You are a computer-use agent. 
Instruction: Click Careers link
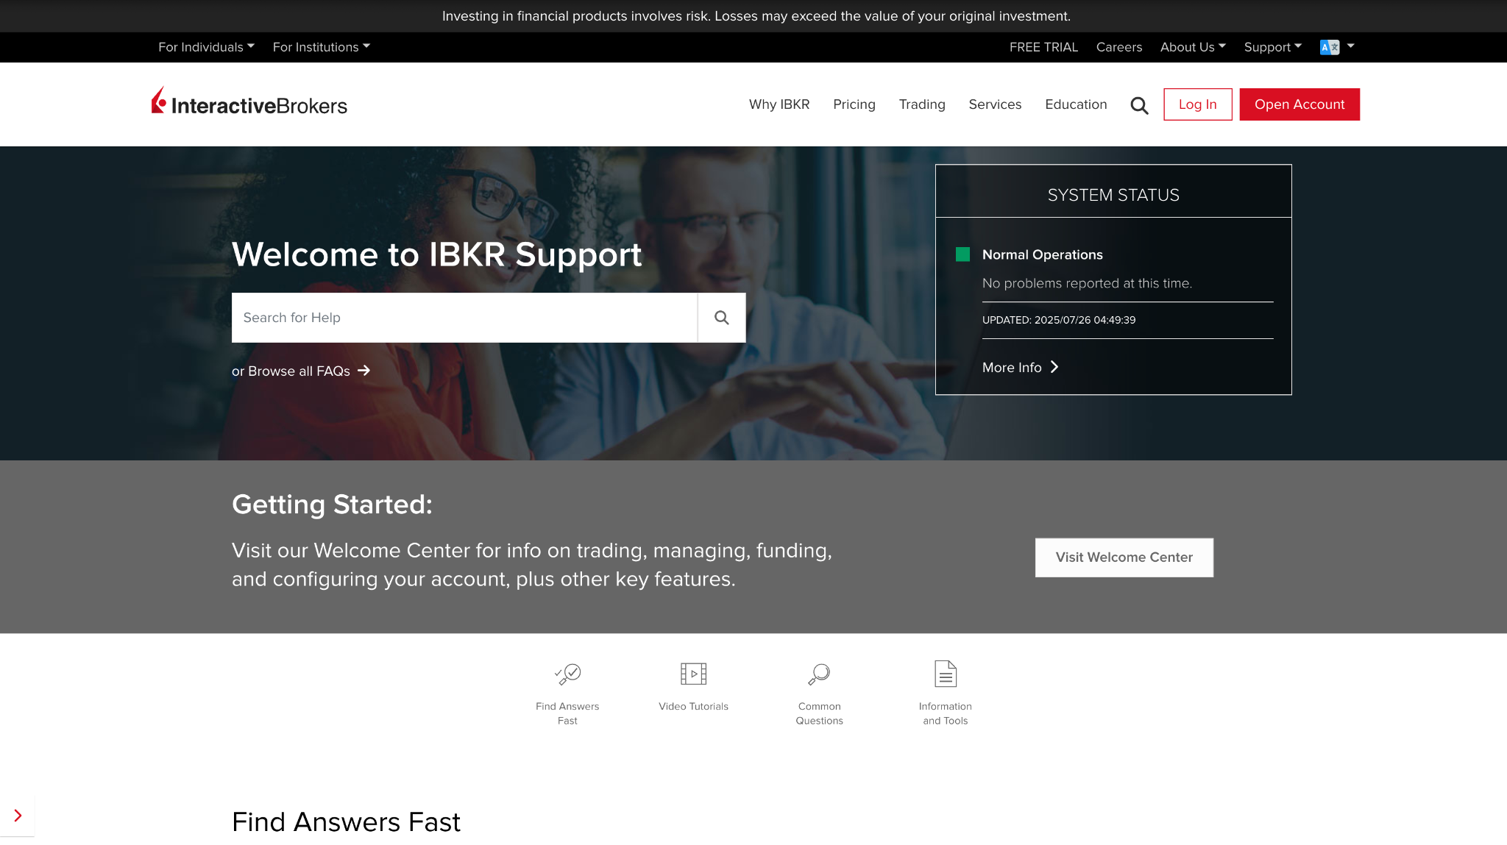click(1119, 47)
